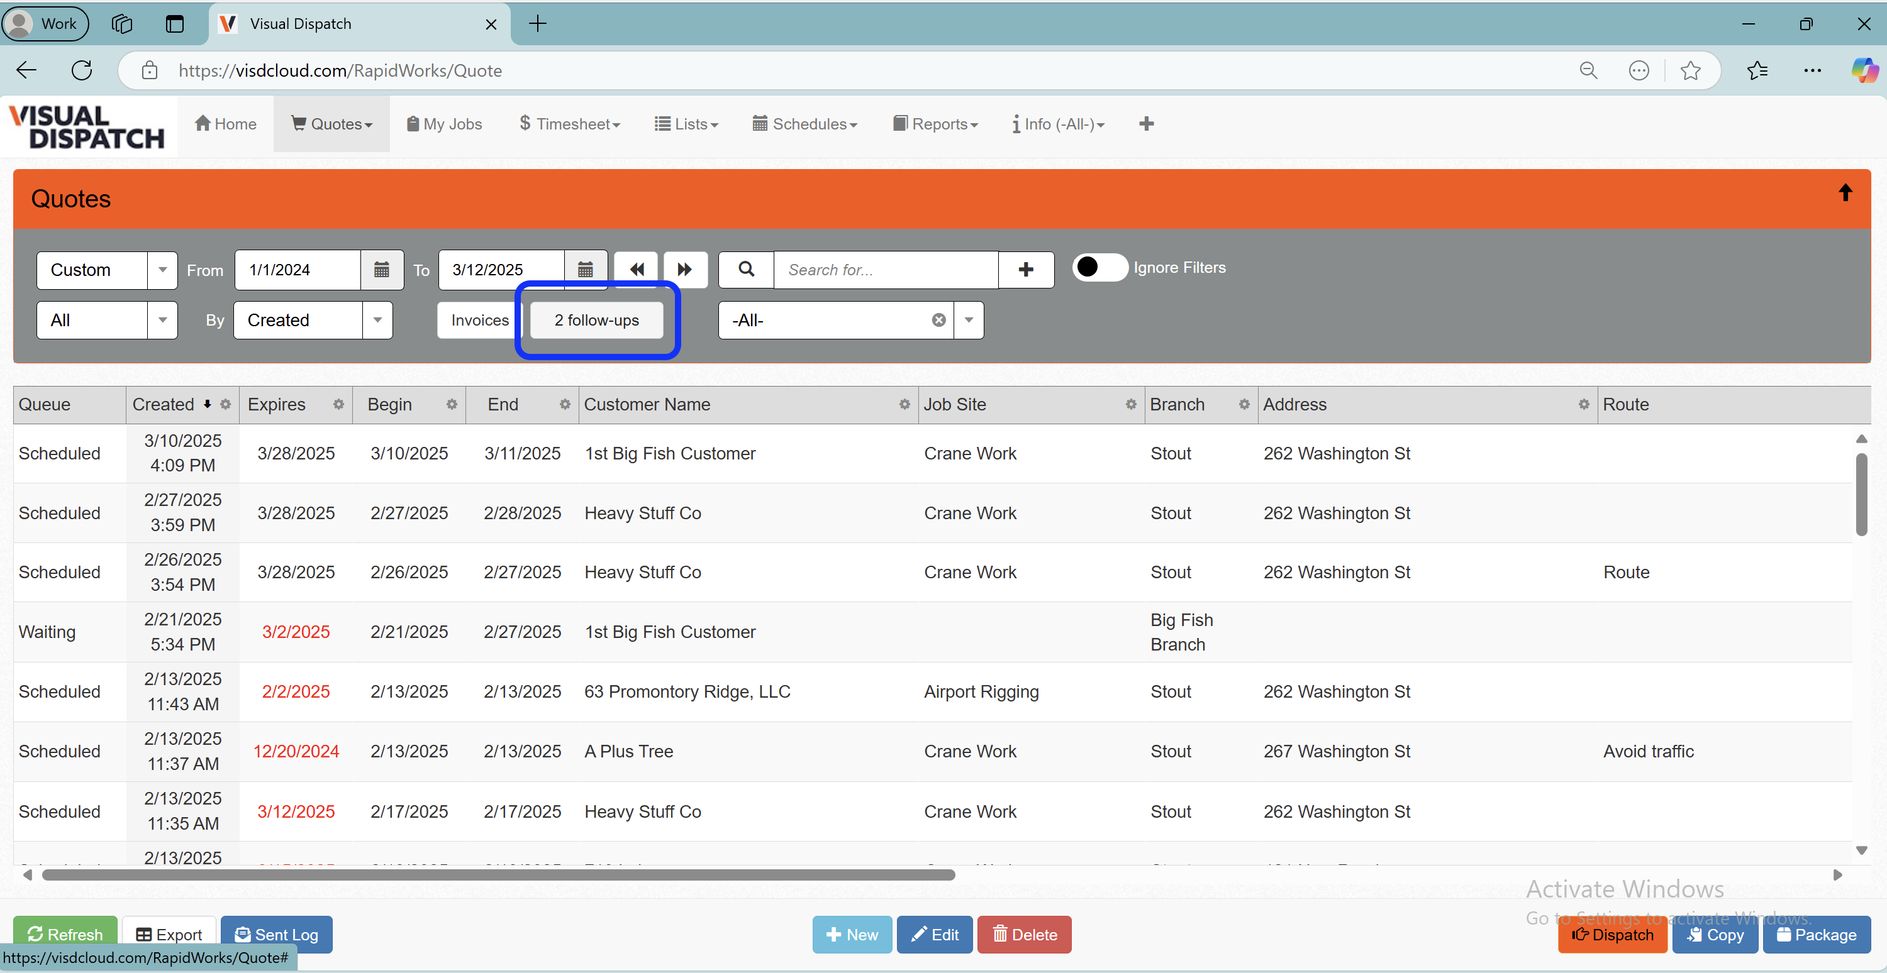Viewport: 1887px width, 973px height.
Task: Open the Info (-All-) menu
Action: point(1058,124)
